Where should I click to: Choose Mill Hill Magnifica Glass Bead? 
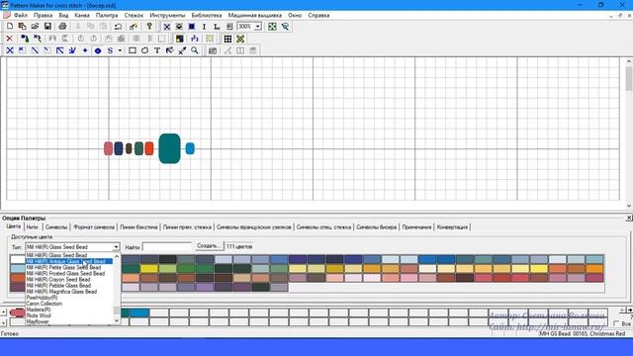click(61, 292)
